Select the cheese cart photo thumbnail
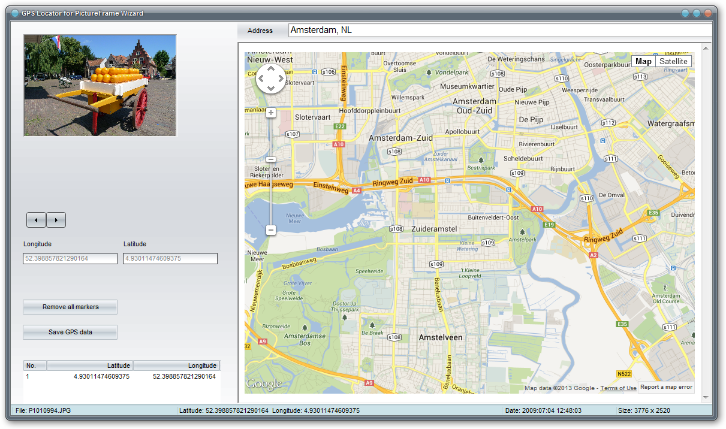Screen dimensions: 726x429 100,85
